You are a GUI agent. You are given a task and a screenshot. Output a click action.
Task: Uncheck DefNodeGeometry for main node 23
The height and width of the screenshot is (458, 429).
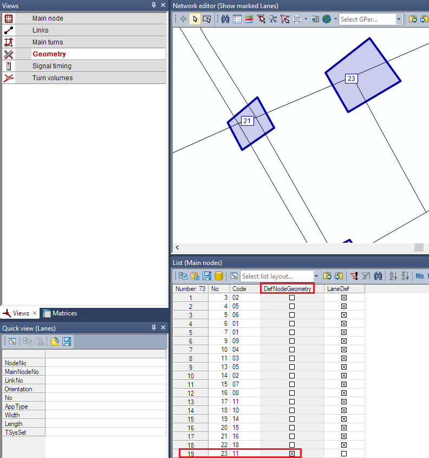[292, 453]
